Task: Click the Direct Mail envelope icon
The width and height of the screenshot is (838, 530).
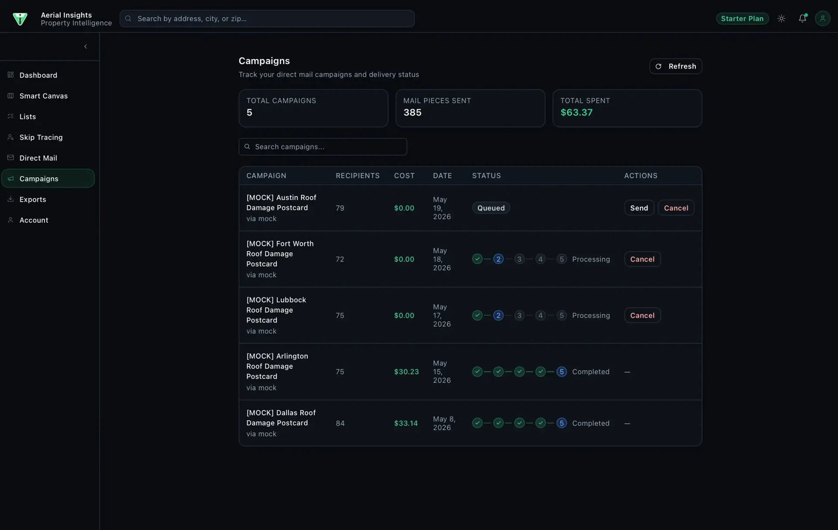Action: pos(10,158)
